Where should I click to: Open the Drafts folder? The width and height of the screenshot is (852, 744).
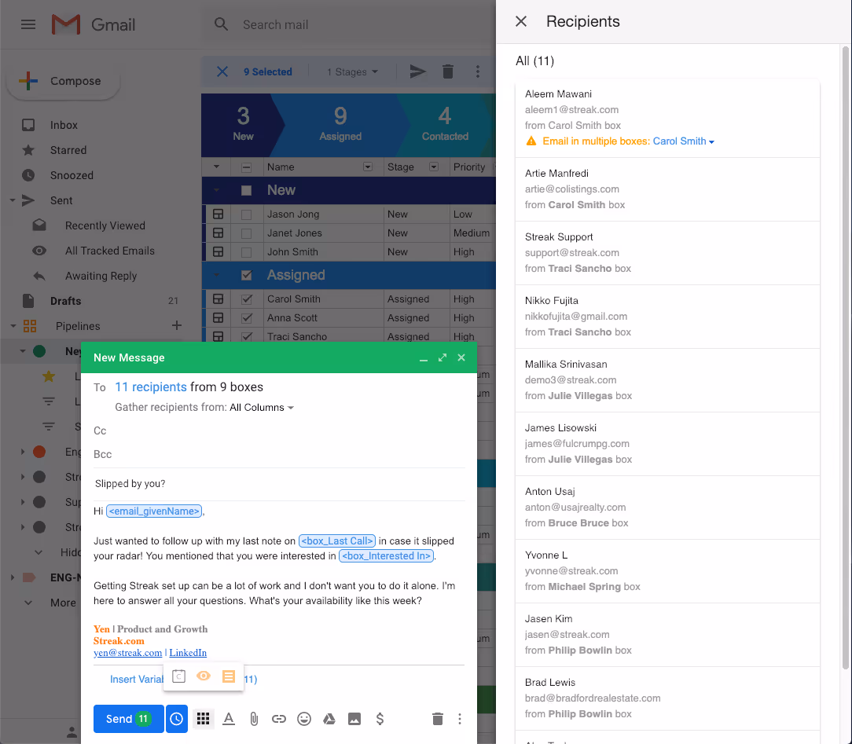[66, 301]
